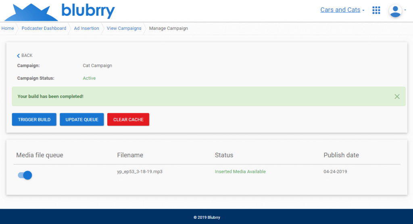413x224 pixels.
Task: Open Podcaster Dashboard breadcrumb
Action: point(44,29)
